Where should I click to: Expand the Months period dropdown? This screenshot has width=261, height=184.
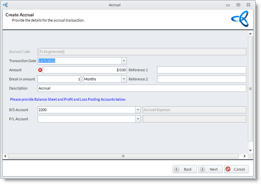pos(124,79)
